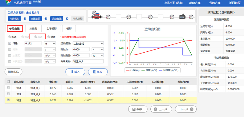Open the 行程 unit m dropdown

(x=50, y=44)
